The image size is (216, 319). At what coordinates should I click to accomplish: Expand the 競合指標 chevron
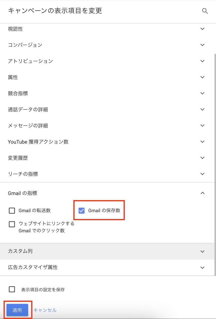(203, 93)
